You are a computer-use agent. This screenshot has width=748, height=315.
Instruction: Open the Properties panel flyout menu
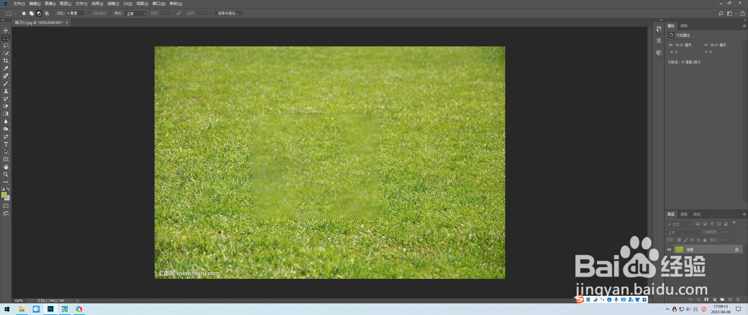744,26
